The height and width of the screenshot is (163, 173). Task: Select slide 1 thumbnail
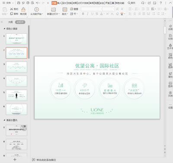(x=16, y=39)
